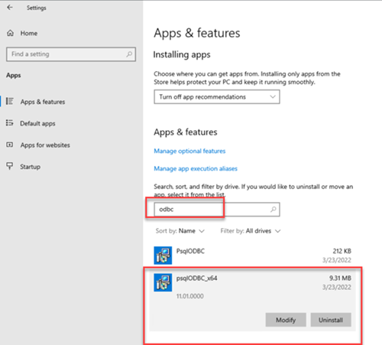The height and width of the screenshot is (345, 382).
Task: Expand the Sort by Name dropdown
Action: coord(180,231)
